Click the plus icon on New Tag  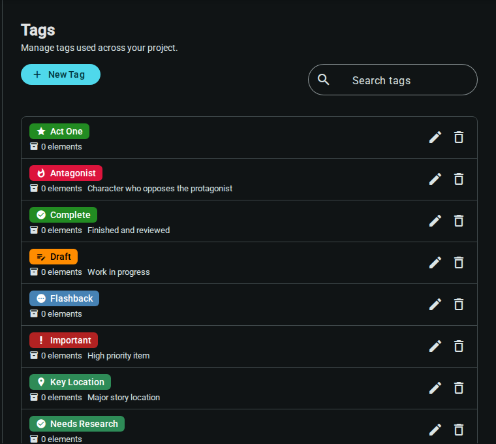click(x=37, y=74)
